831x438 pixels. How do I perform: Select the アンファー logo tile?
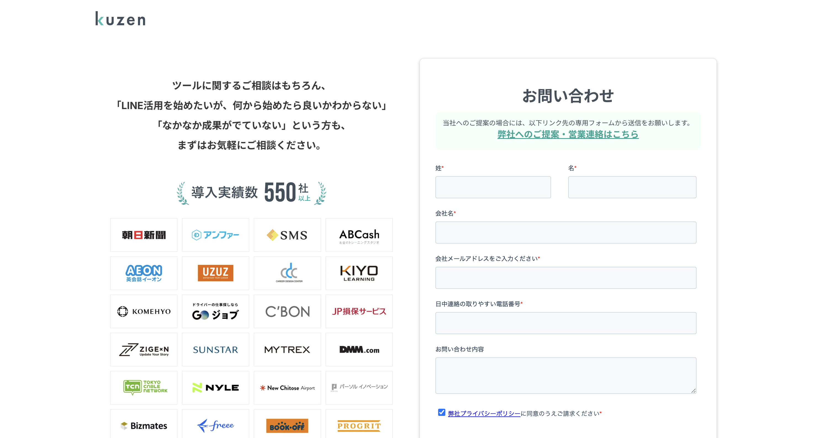pyautogui.click(x=216, y=235)
